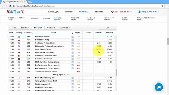Select the Next week tab
Viewport: 169px width, 95px height.
pos(51,28)
